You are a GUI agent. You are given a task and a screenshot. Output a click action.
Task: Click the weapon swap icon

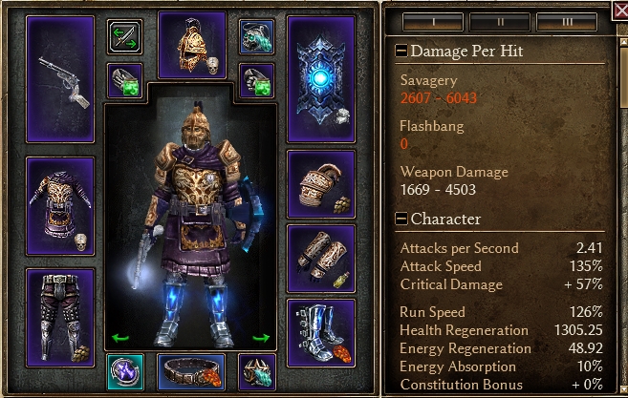(124, 37)
